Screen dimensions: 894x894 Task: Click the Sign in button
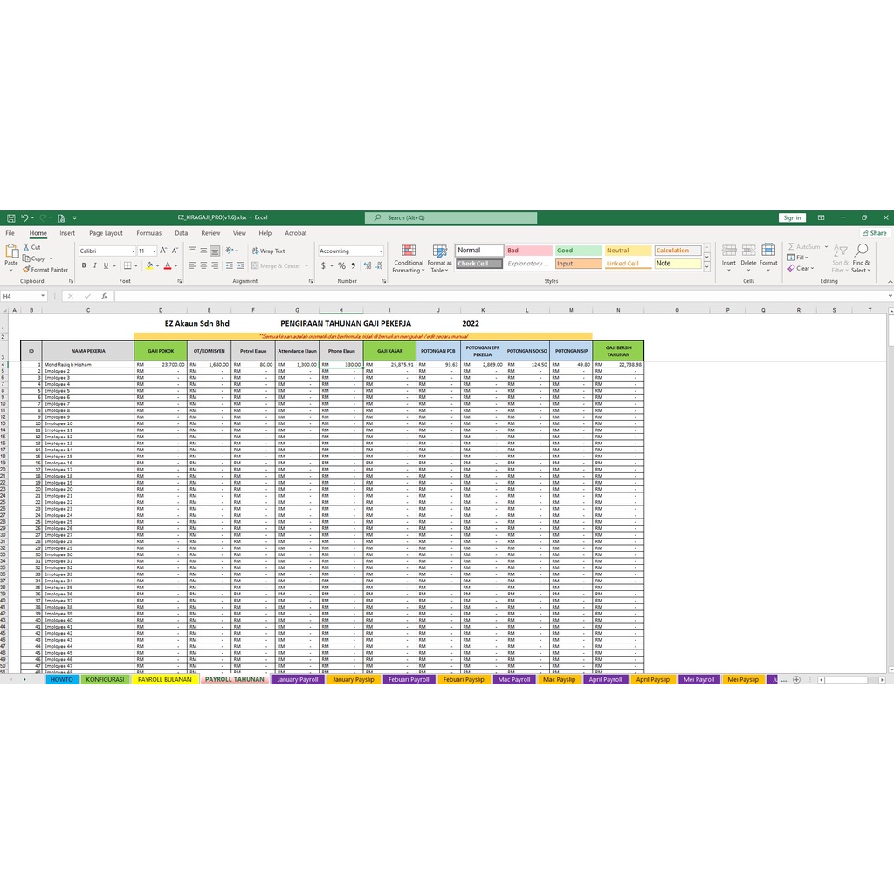tap(792, 217)
